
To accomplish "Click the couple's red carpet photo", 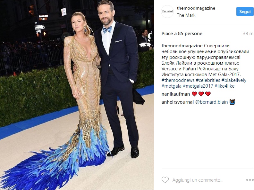I will click(x=77, y=95).
